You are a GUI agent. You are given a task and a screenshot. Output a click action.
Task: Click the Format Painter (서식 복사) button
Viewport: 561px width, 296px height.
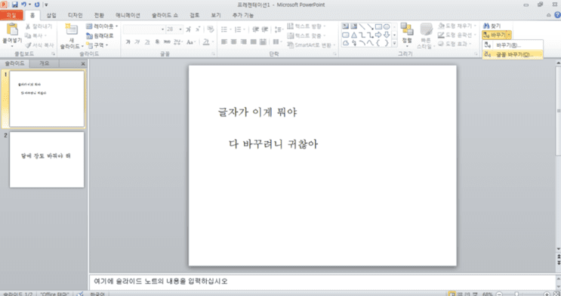(x=39, y=45)
